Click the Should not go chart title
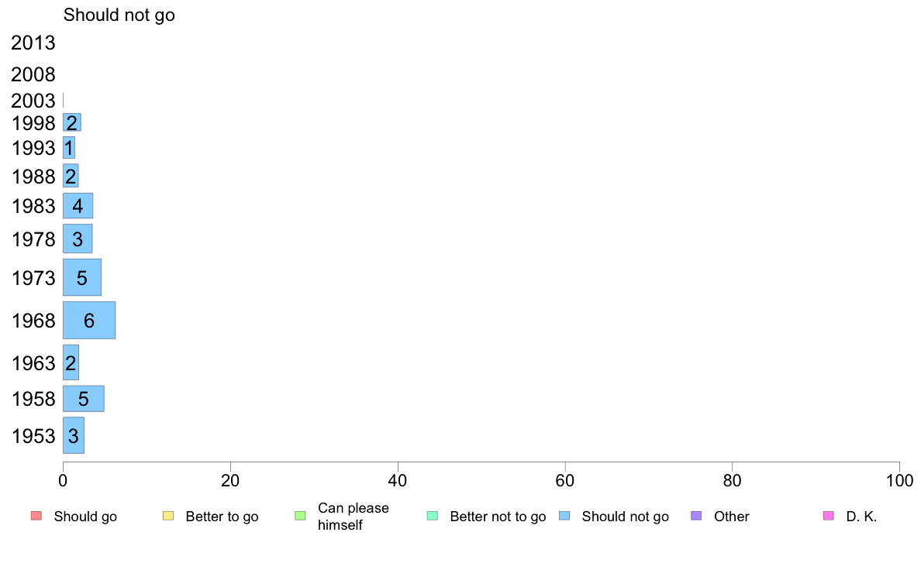Viewport: 921px width, 570px height. click(x=119, y=15)
